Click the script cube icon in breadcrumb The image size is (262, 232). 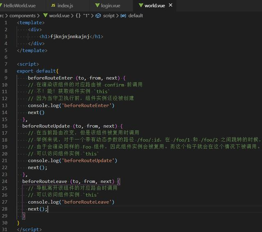[98, 16]
